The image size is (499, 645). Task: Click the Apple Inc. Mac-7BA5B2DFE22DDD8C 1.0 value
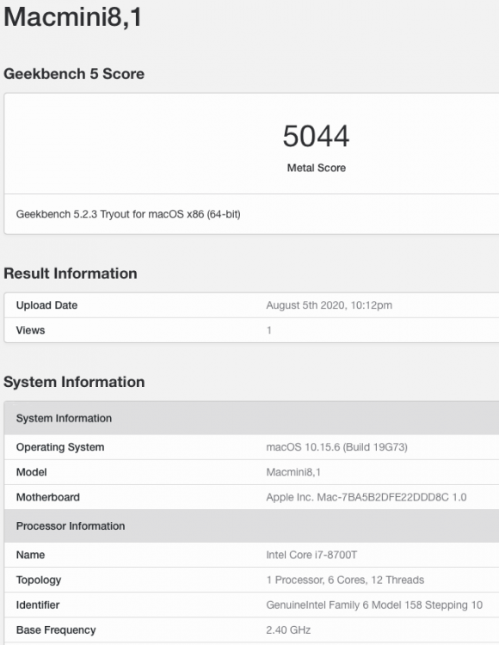[367, 497]
